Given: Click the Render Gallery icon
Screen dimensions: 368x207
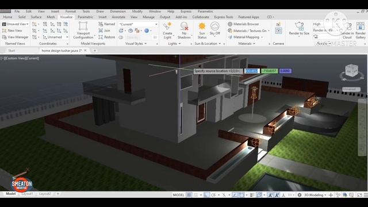Looking at the screenshot, I should click(361, 26).
